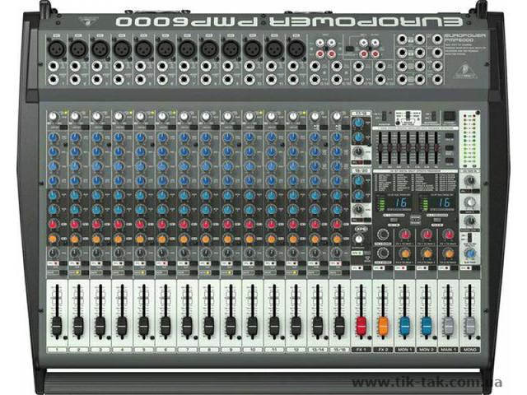
Task: Click the red FX 1 fader
Action: coord(361,323)
